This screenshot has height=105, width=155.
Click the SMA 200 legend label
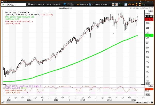[20, 17]
